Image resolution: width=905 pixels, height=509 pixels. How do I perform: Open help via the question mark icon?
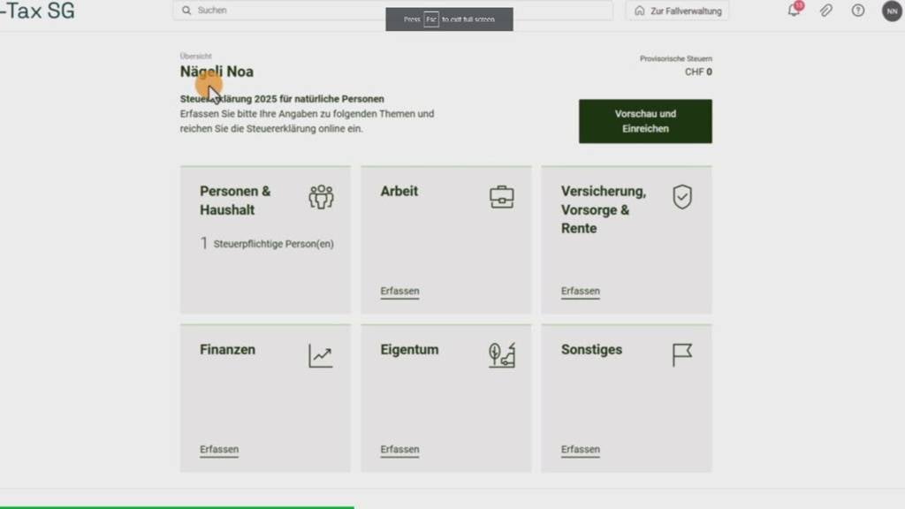point(857,11)
